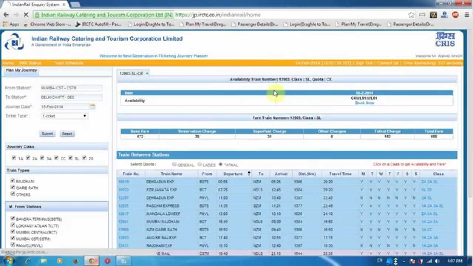Image resolution: width=473 pixels, height=266 pixels.
Task: Click the browser forward arrow
Action: (16, 15)
